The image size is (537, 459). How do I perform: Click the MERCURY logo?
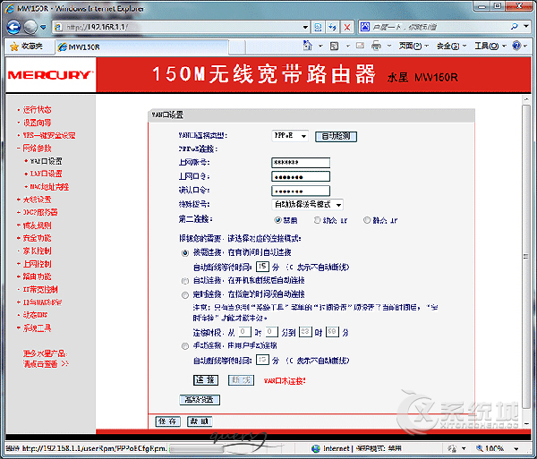50,75
